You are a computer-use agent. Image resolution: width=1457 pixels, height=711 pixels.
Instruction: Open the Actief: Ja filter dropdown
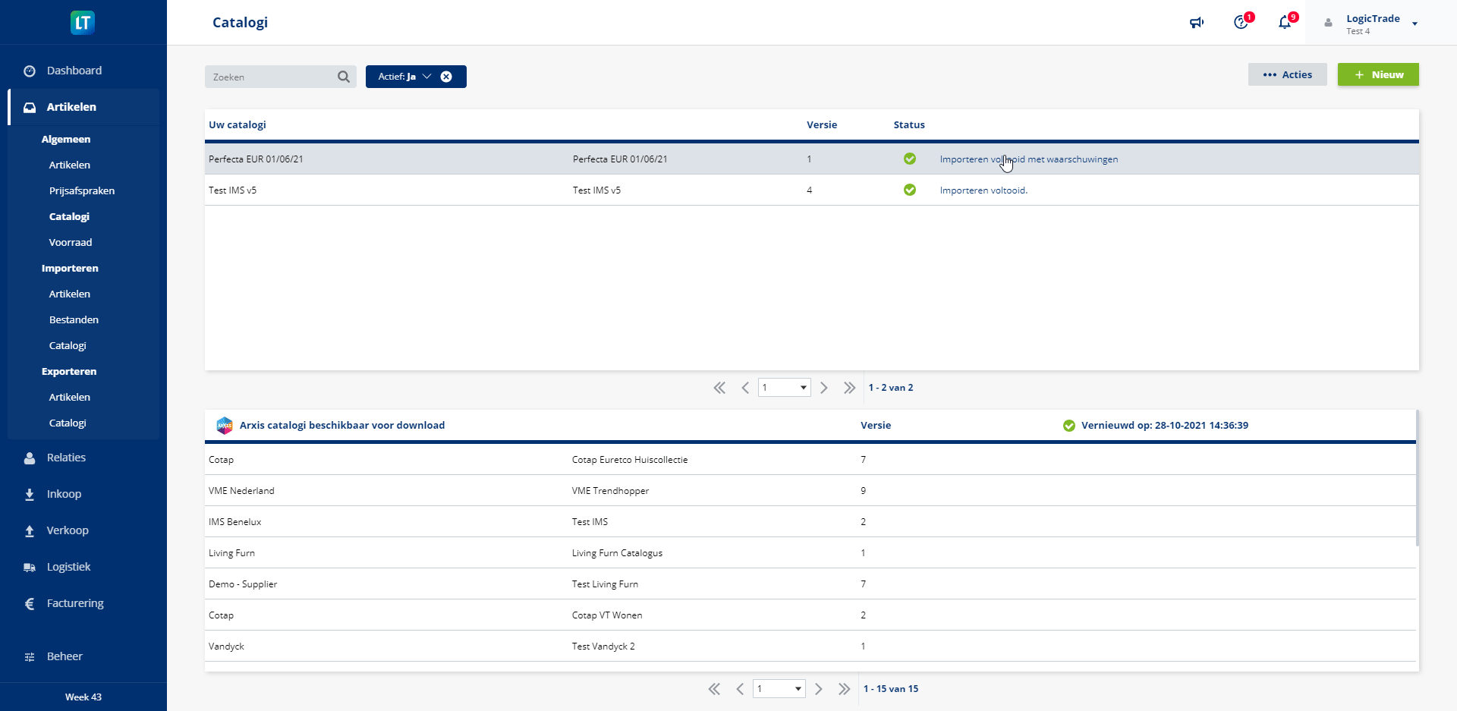[x=405, y=77]
